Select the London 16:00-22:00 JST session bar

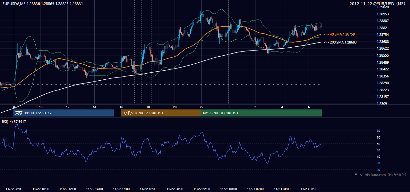161,113
